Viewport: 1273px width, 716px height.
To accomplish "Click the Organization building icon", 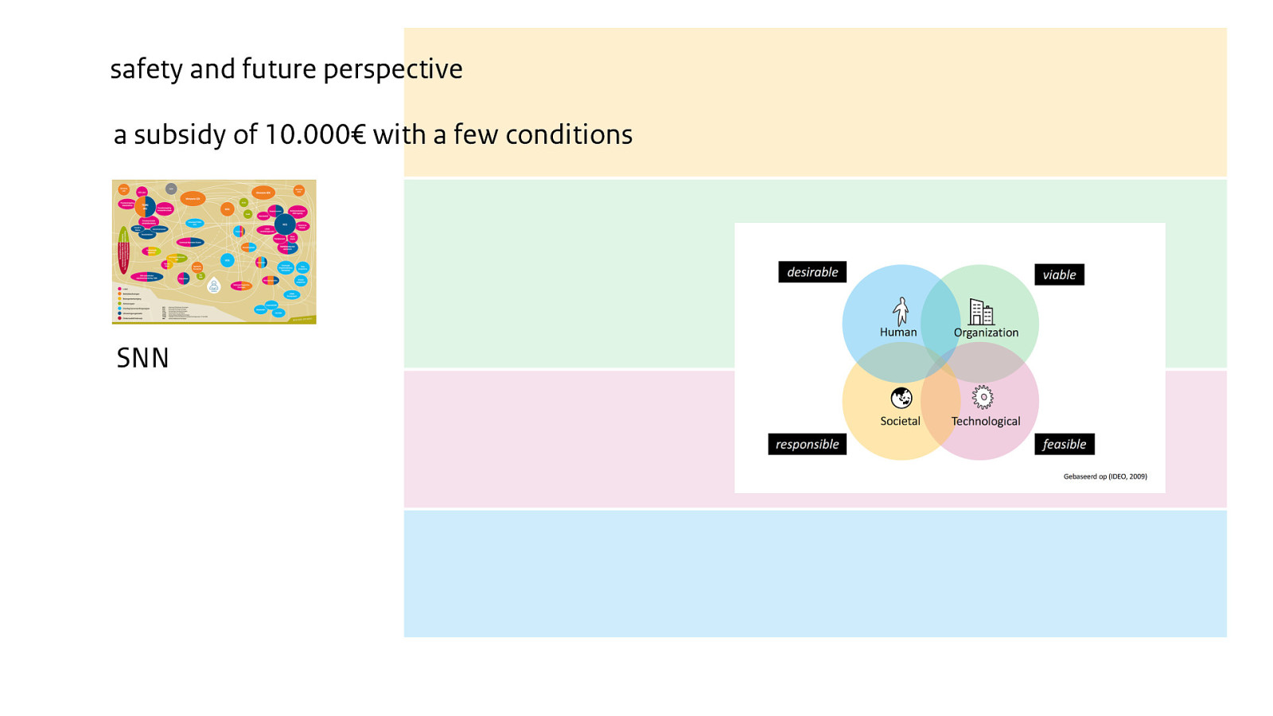I will 981,312.
